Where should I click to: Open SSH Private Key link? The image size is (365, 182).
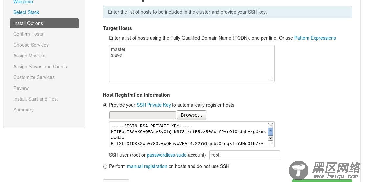[x=153, y=105]
